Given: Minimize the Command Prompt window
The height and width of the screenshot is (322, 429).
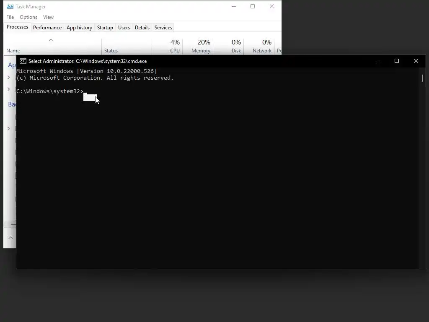Looking at the screenshot, I should coord(378,61).
